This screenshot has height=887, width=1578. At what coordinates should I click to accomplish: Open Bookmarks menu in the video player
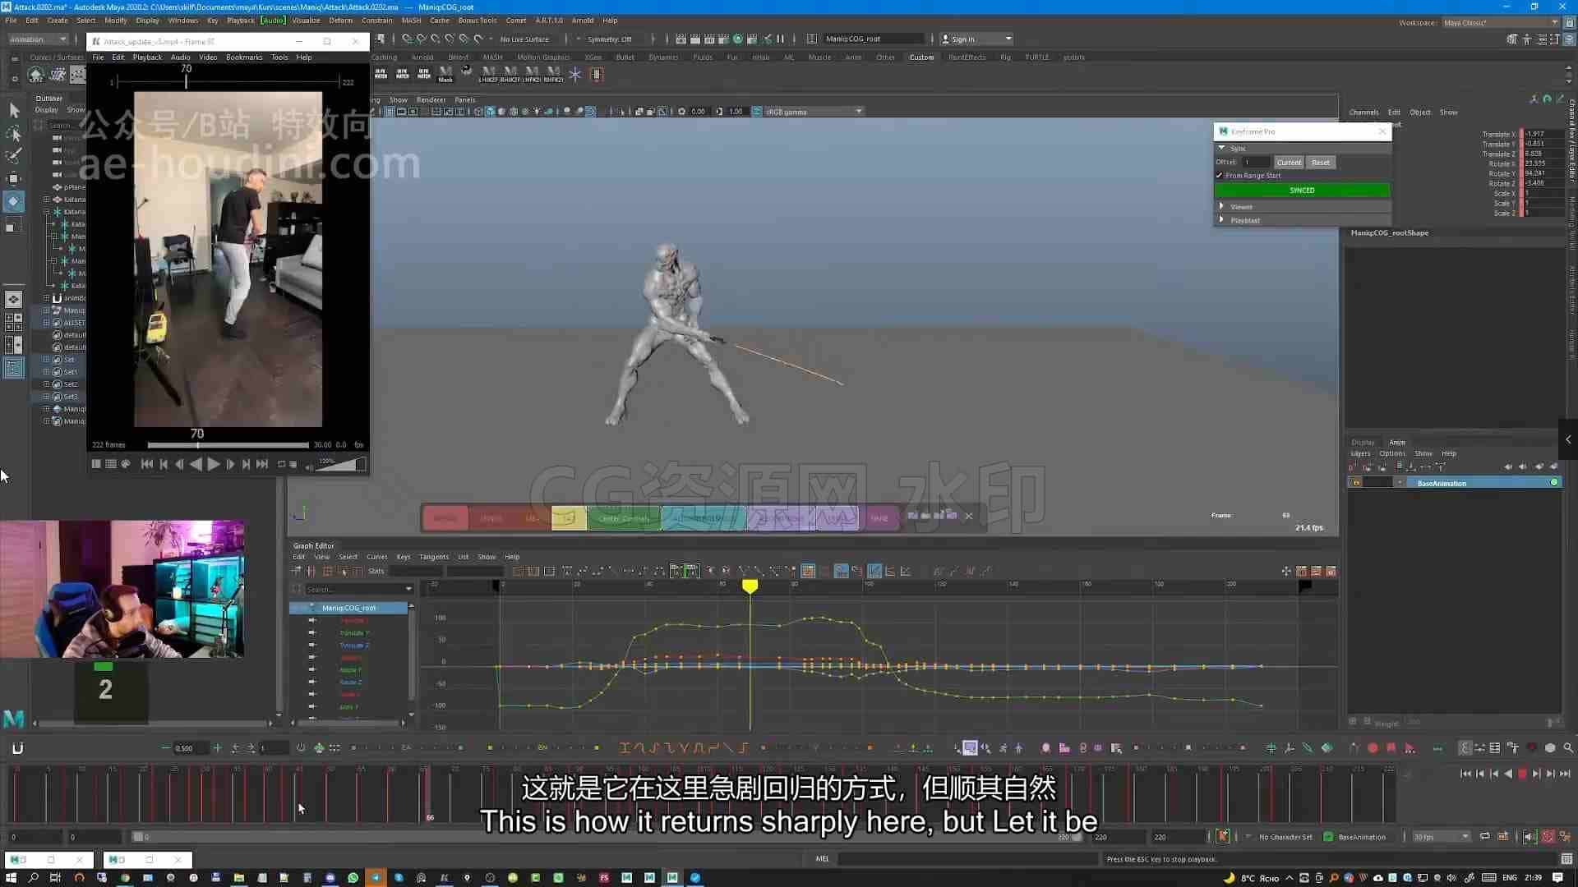tap(244, 57)
